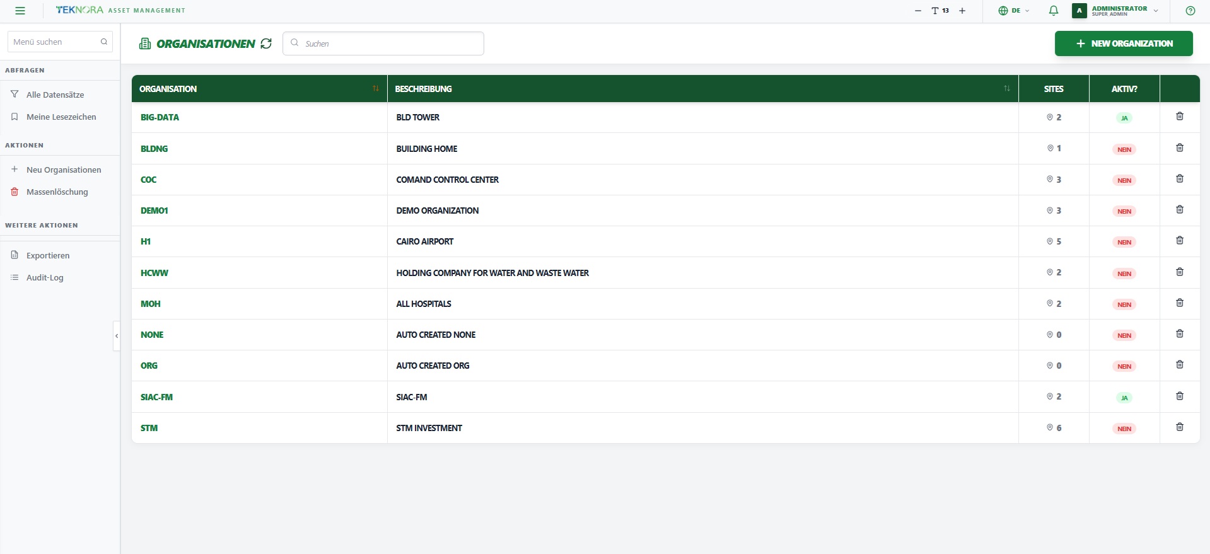This screenshot has width=1210, height=554.
Task: Sort by Organisation column arrows
Action: (376, 89)
